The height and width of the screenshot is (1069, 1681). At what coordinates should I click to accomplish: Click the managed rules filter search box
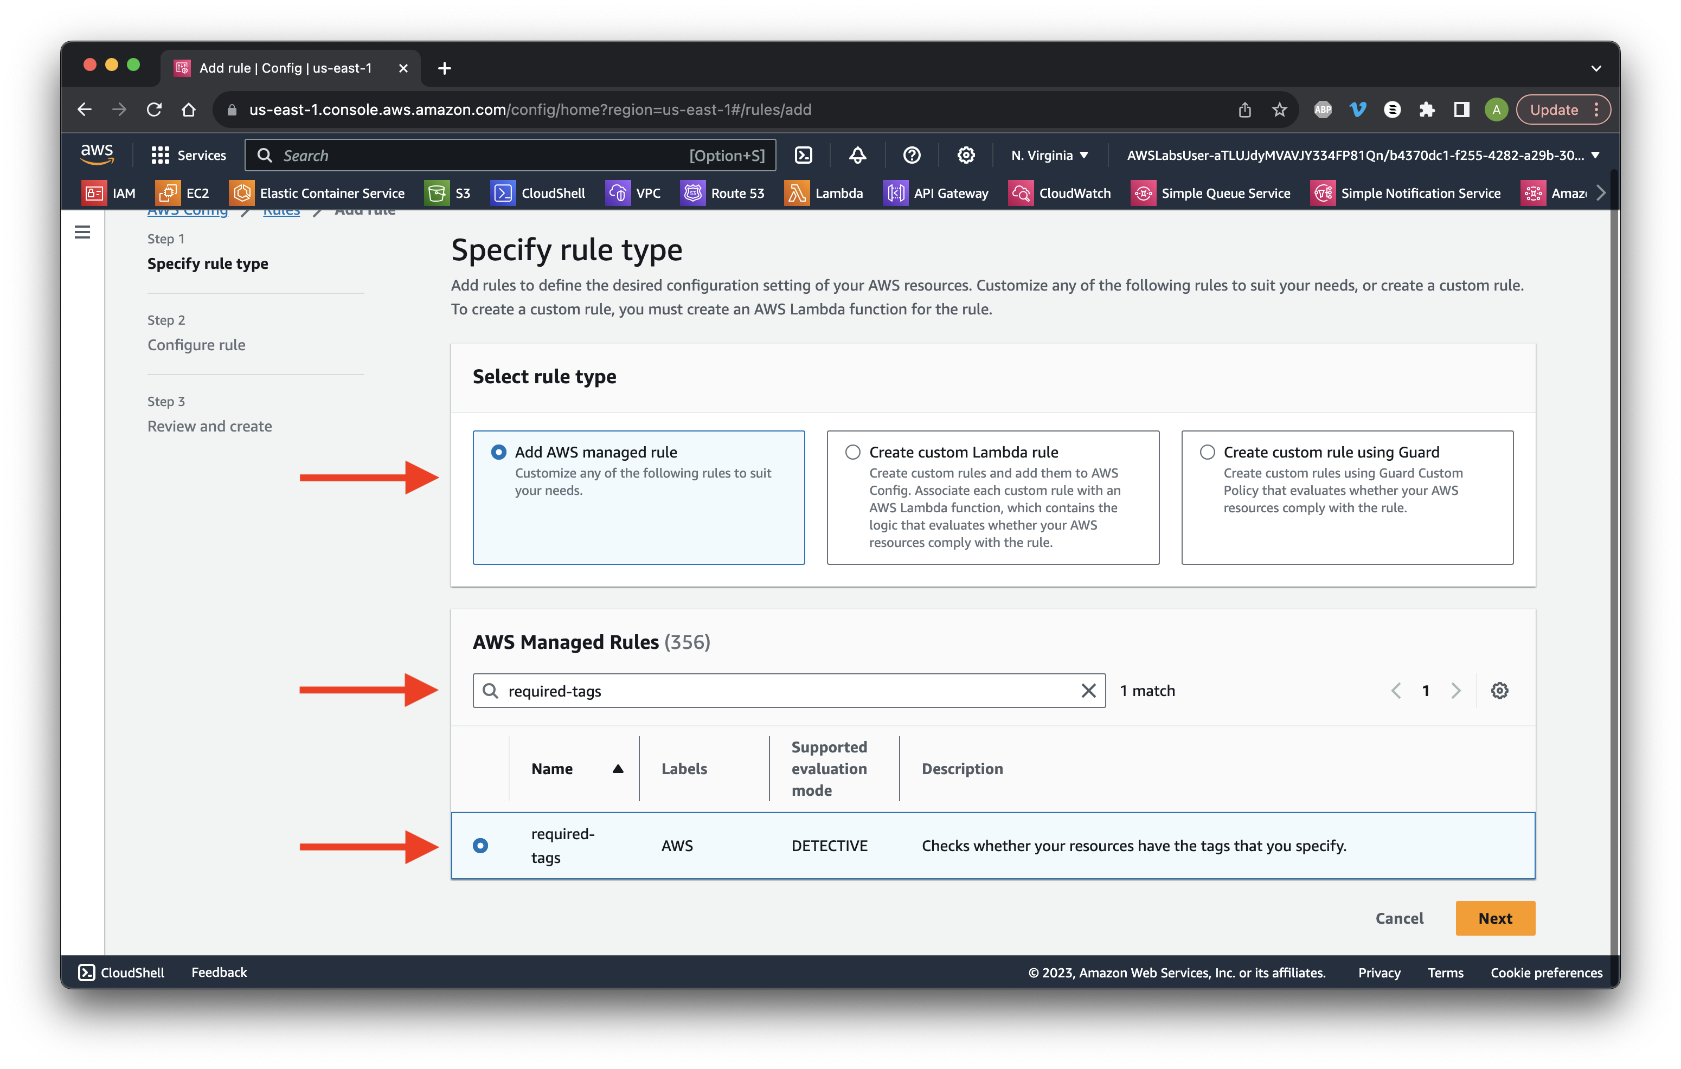[x=789, y=691]
